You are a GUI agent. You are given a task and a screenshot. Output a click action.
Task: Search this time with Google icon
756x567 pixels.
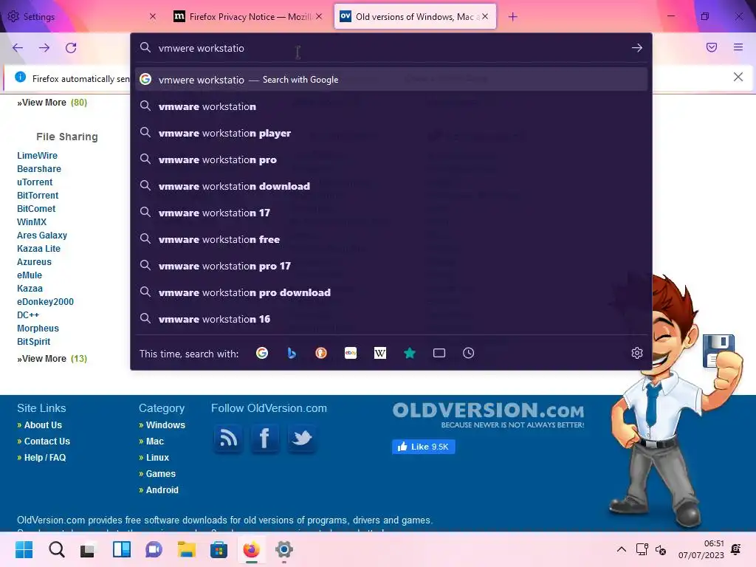click(x=262, y=354)
